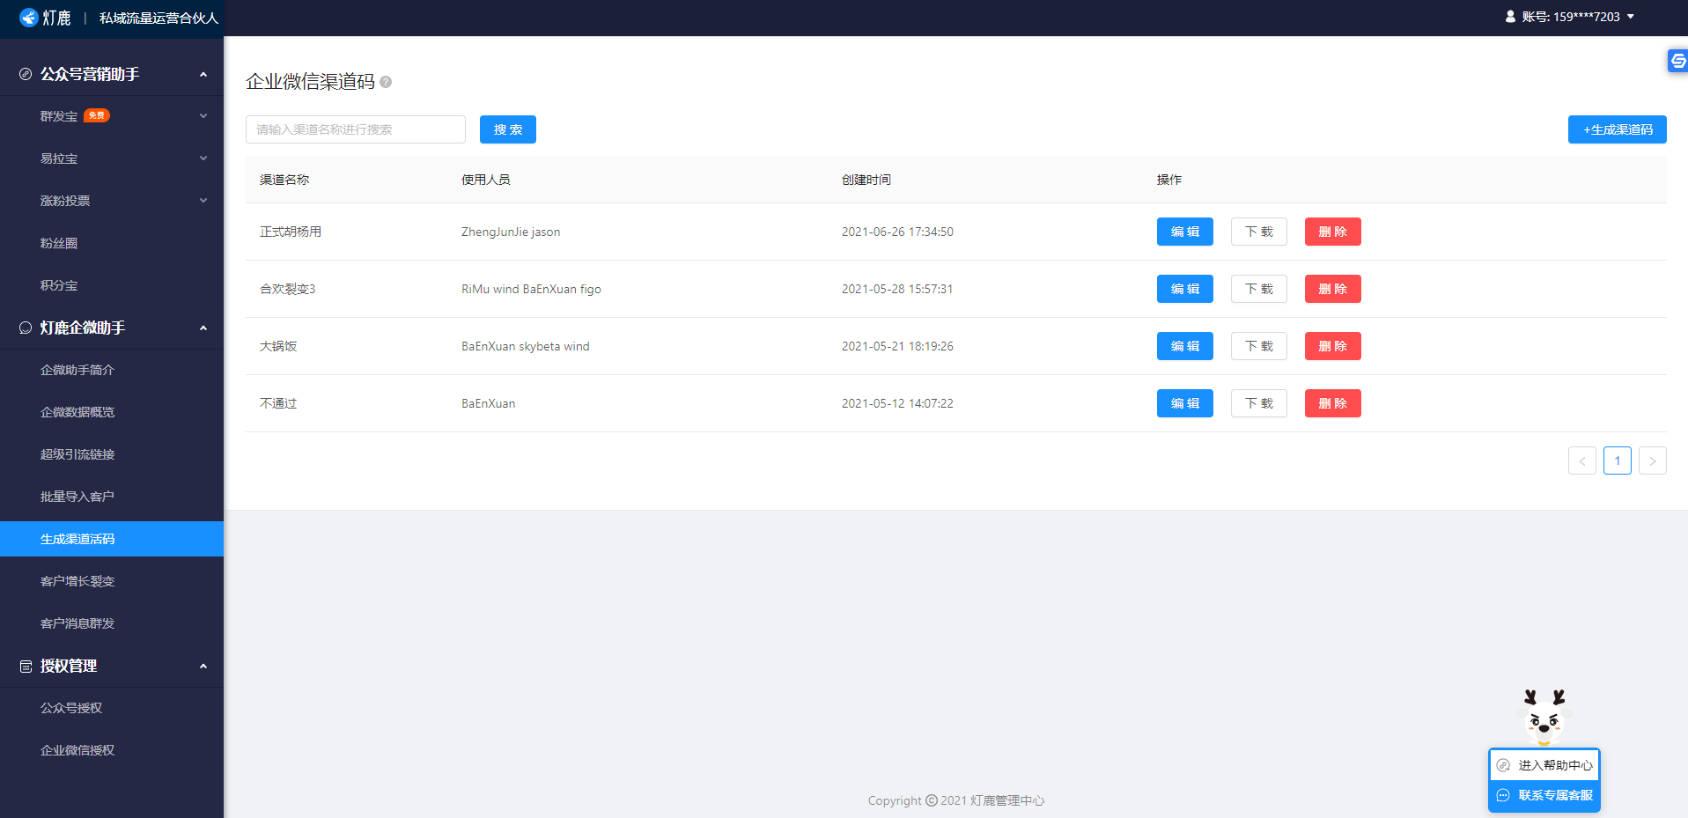Download the 正式胡杨用 channel code

coord(1259,232)
